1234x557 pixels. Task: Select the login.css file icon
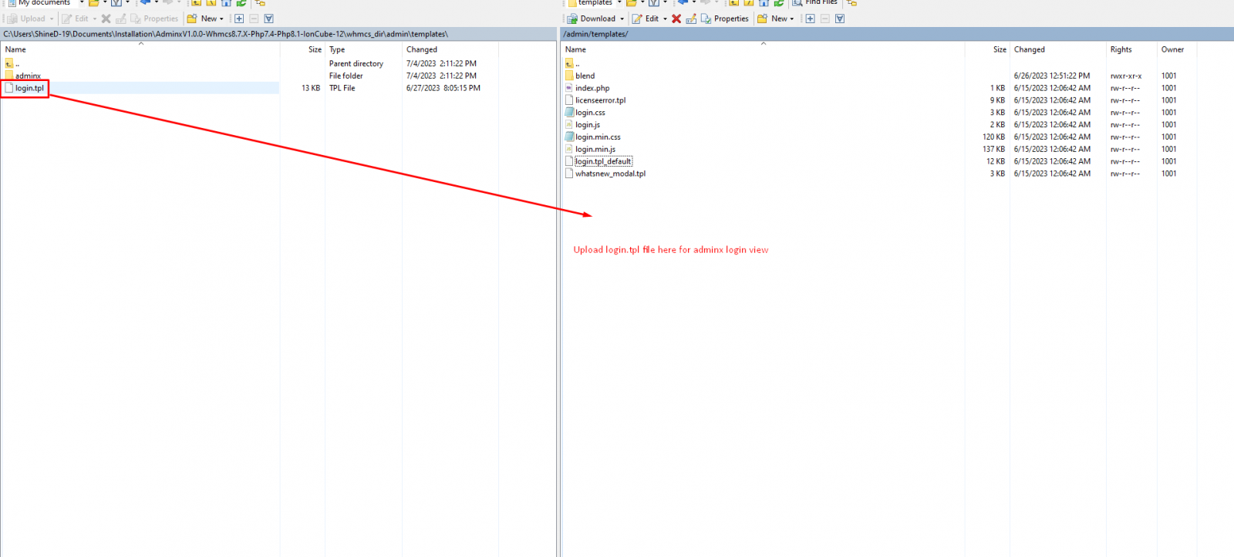click(x=569, y=113)
